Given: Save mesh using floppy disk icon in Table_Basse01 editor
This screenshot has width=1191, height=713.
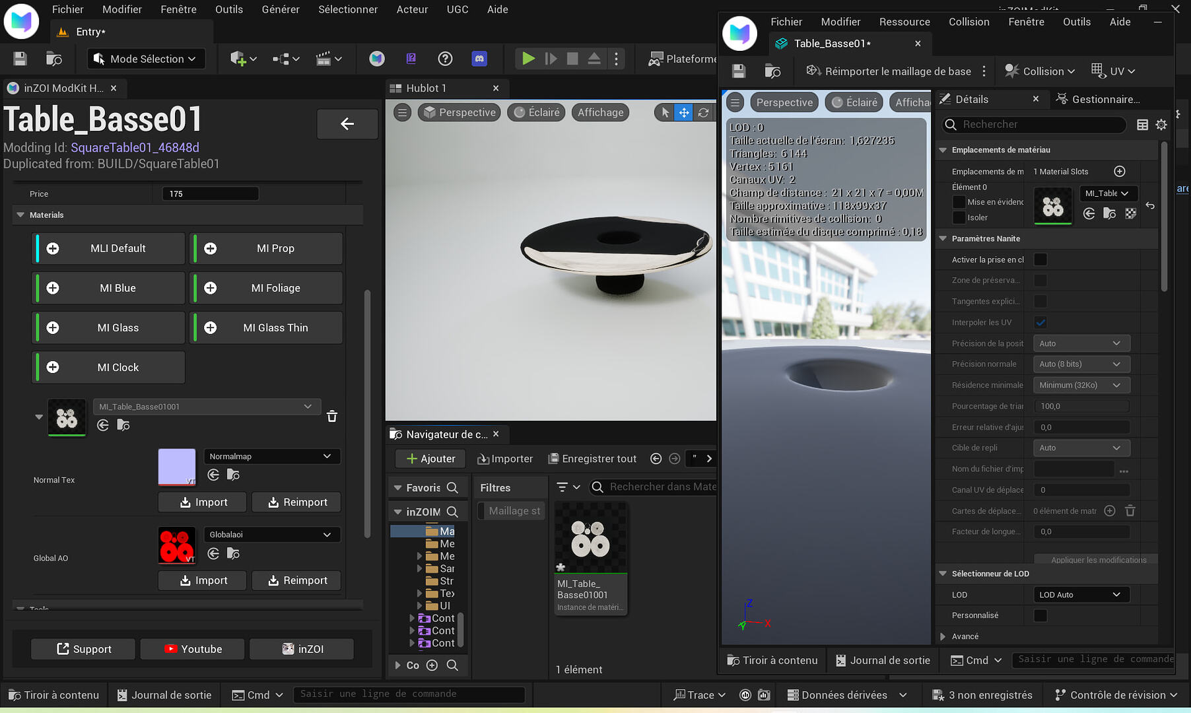Looking at the screenshot, I should click(x=739, y=71).
